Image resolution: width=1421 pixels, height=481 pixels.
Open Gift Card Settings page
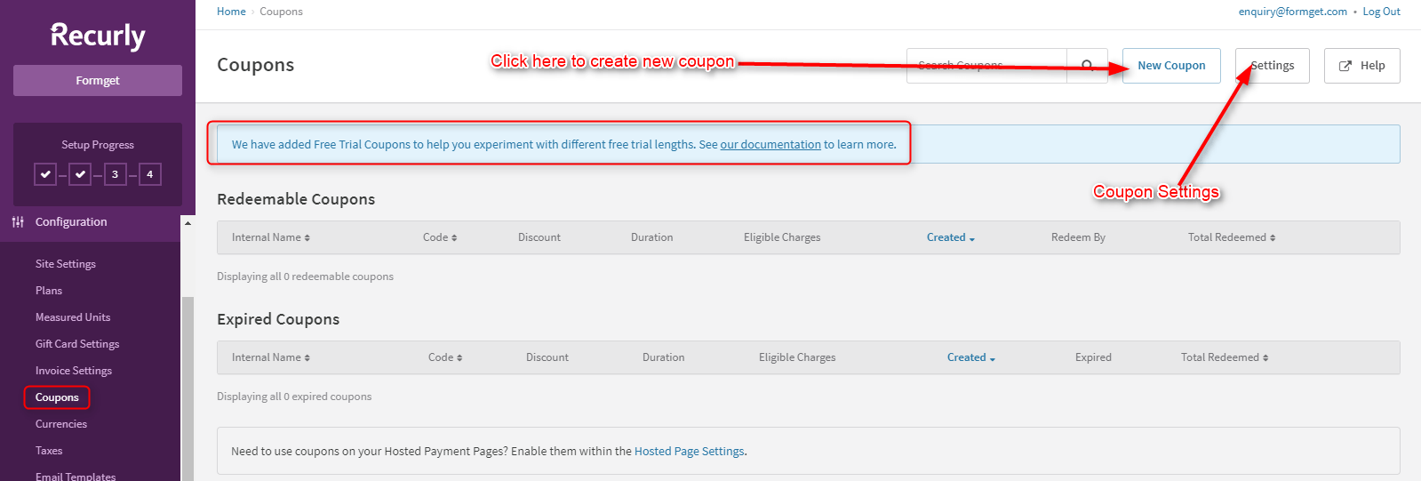(77, 344)
